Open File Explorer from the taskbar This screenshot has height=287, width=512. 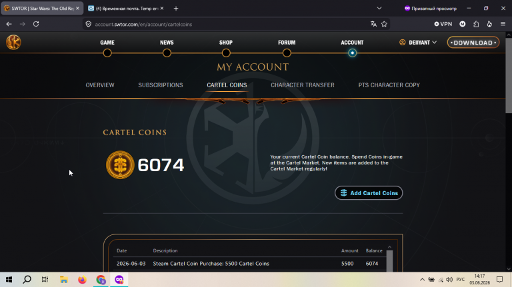tap(64, 280)
